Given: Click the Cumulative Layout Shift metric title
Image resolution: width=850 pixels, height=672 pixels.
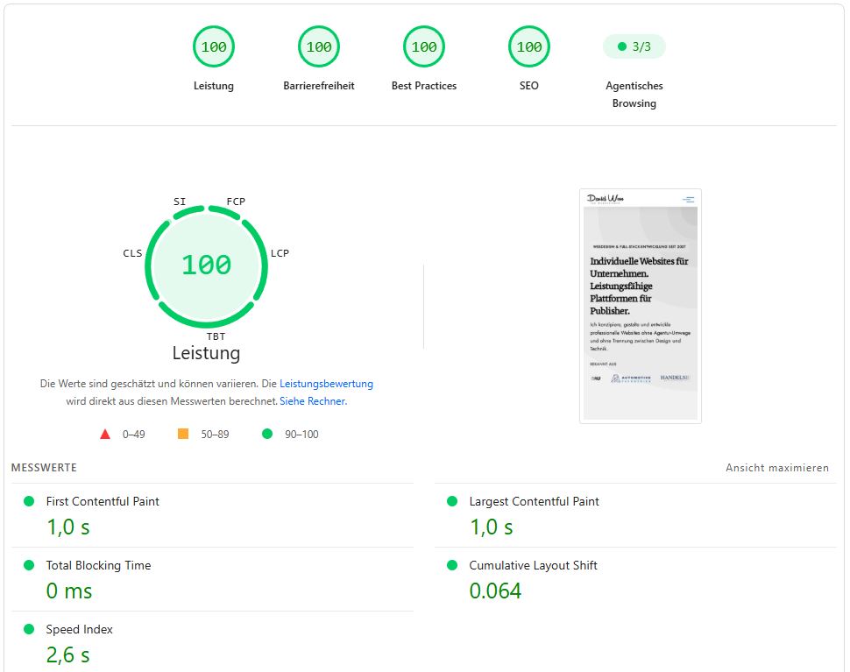Looking at the screenshot, I should [534, 565].
